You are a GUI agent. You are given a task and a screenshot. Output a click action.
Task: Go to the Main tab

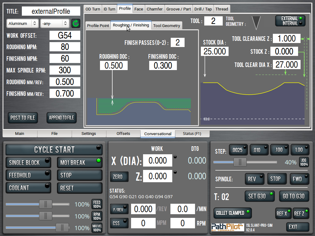[x=20, y=134]
